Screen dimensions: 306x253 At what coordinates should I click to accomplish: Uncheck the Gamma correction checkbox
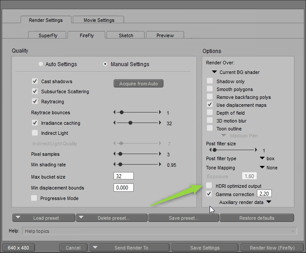pos(210,194)
